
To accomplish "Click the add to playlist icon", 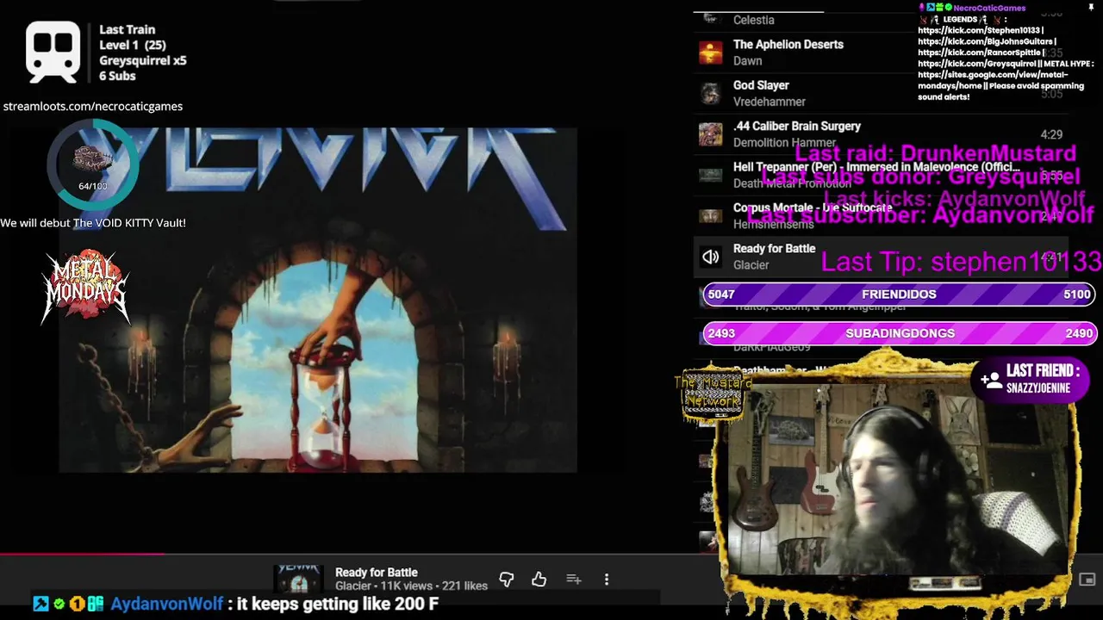I will [574, 580].
